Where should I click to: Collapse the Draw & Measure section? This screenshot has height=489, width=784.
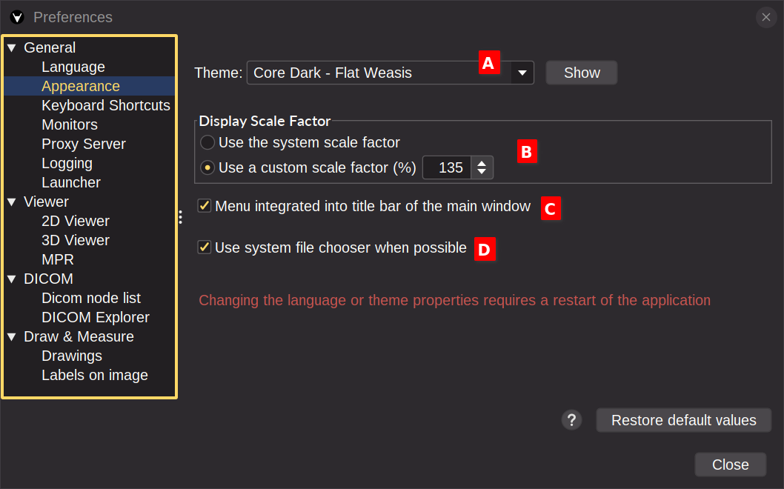12,337
